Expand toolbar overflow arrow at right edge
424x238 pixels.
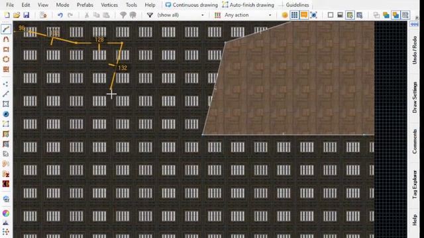(417, 18)
